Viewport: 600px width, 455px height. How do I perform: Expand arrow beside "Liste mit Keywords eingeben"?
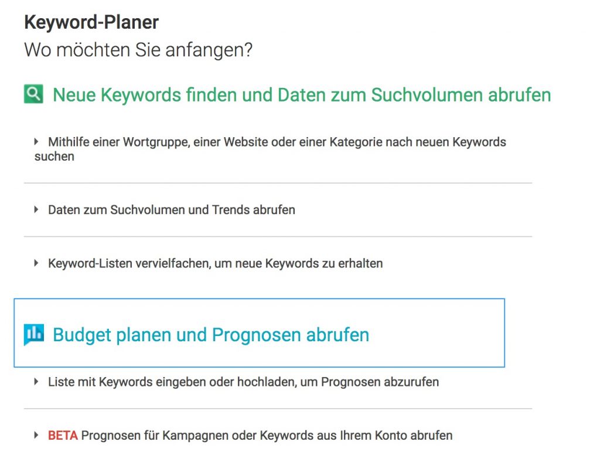point(37,382)
